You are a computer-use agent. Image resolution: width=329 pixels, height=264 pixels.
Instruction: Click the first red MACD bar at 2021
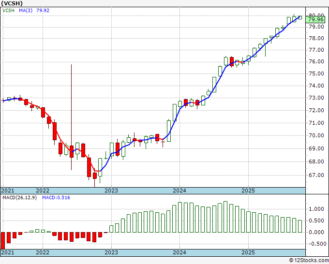pos(3,240)
